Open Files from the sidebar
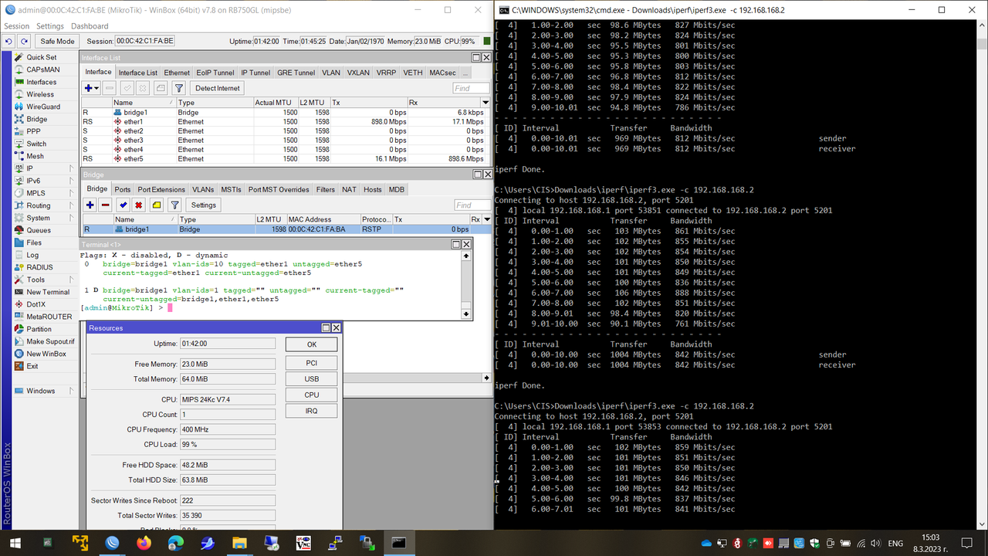988x556 pixels. click(x=34, y=242)
